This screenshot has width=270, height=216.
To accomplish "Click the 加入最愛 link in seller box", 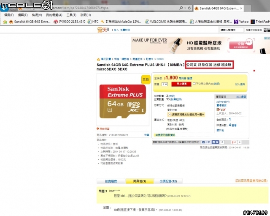I will [x=241, y=97].
